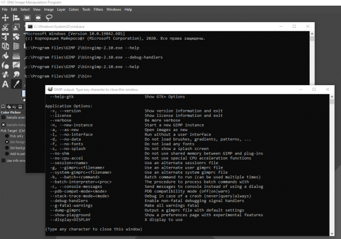
Task: Open the File menu
Action: click(5, 9)
